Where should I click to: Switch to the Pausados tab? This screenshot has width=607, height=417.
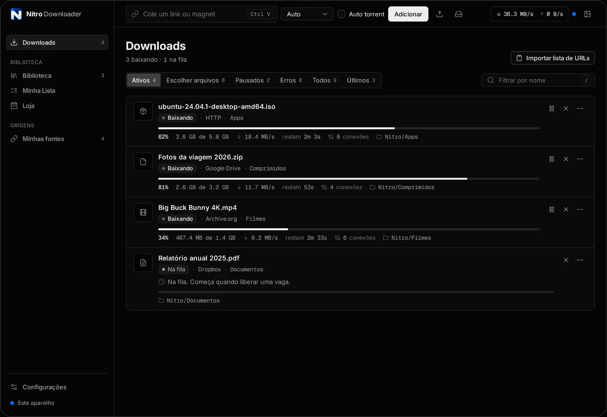(x=252, y=80)
